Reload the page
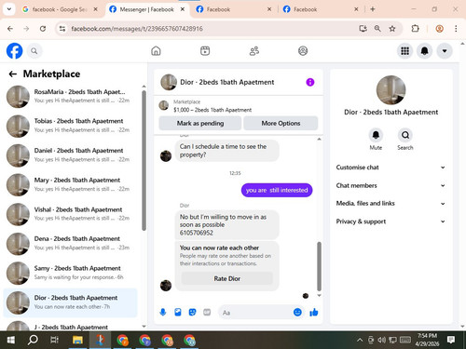The width and height of the screenshot is (466, 349). (x=43, y=29)
